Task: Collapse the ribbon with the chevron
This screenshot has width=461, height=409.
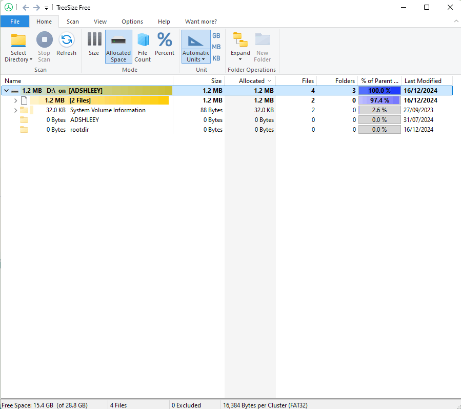Action: point(456,21)
